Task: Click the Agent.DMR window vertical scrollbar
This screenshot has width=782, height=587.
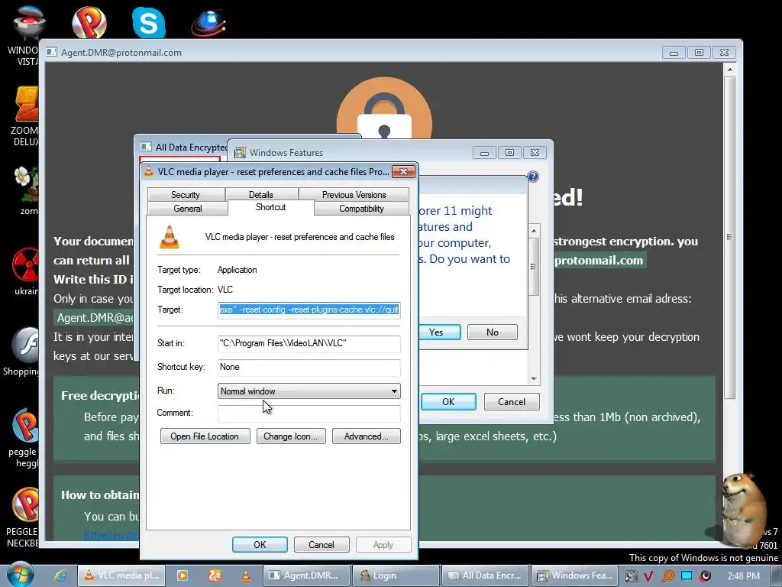Action: coord(729,238)
